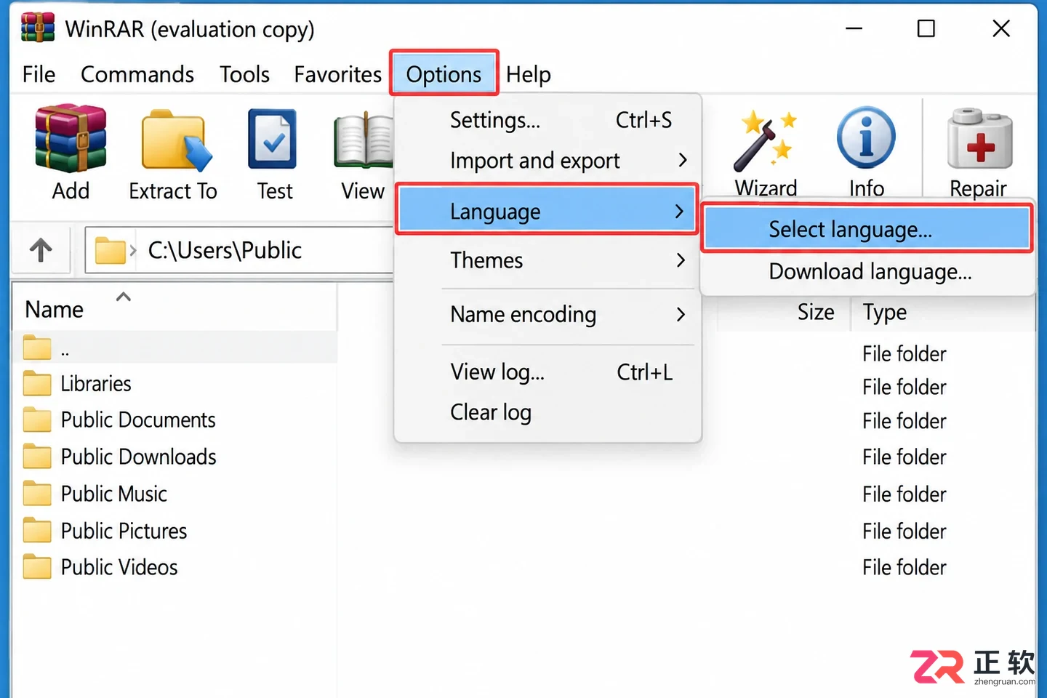Run the Test archive icon

[x=273, y=139]
